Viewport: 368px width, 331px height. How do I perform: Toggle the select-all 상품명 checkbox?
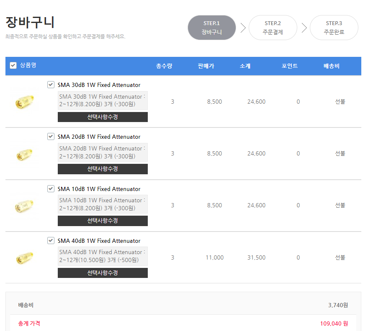(13, 65)
